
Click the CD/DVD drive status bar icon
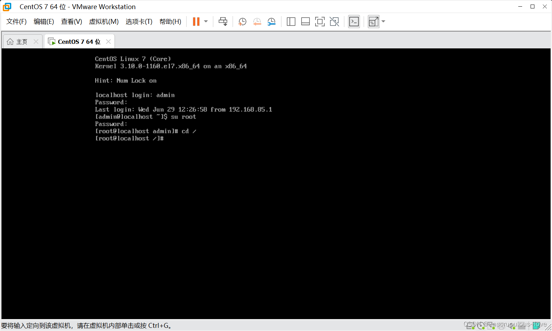click(x=481, y=325)
